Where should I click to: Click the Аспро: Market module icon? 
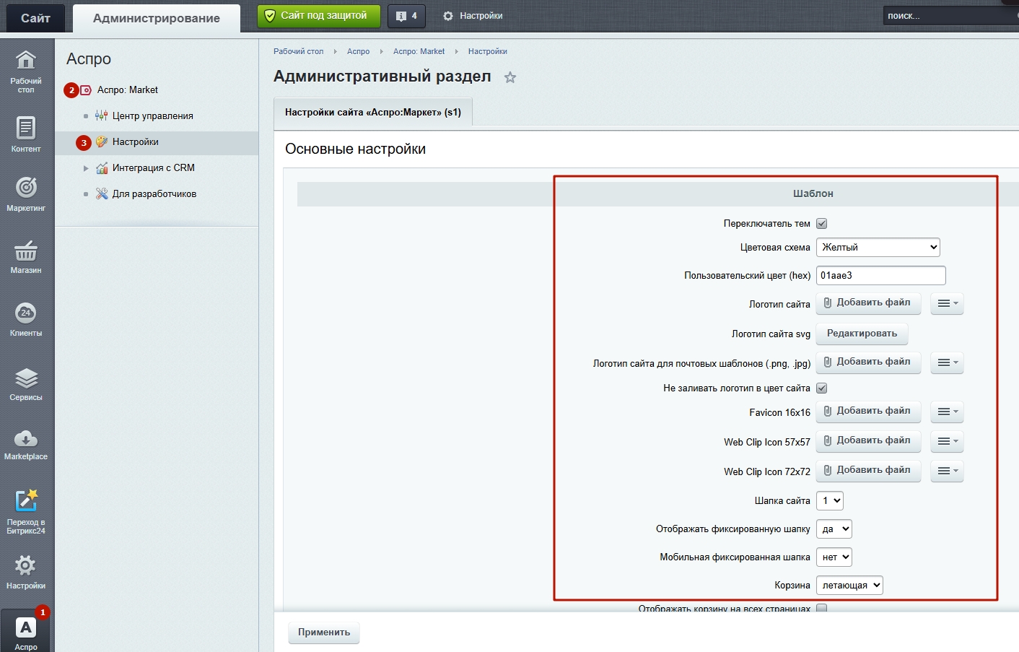86,90
